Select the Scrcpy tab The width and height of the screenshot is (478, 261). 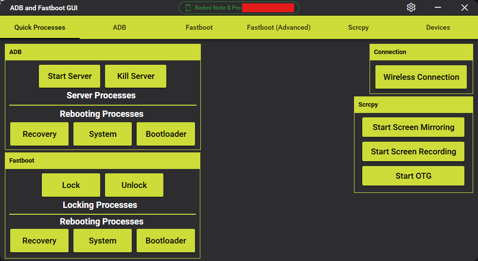pyautogui.click(x=358, y=27)
